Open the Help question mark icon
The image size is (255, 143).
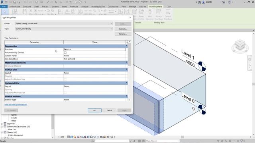pos(229,2)
